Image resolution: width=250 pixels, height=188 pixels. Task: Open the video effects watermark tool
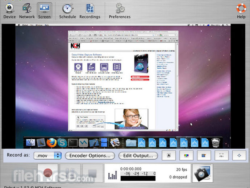[204, 155]
